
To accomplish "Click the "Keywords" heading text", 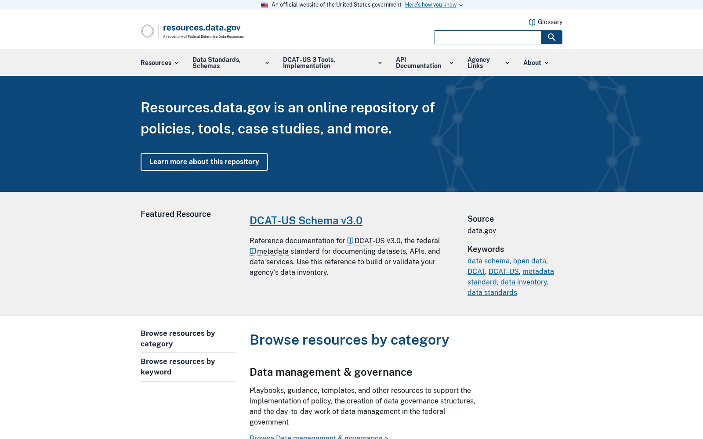I will (486, 249).
